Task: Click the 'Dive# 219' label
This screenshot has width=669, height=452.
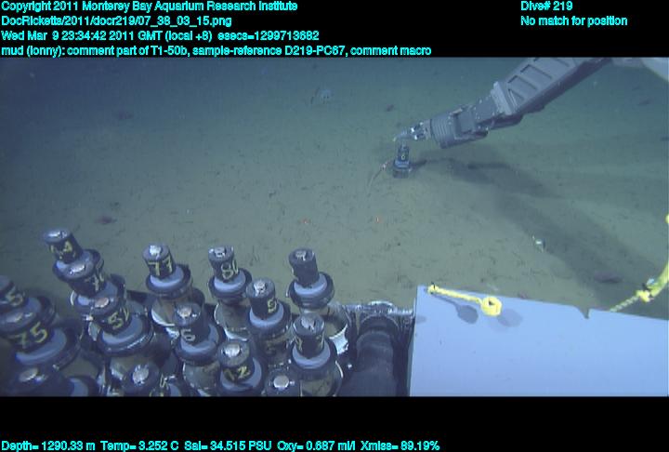Action: pos(546,6)
